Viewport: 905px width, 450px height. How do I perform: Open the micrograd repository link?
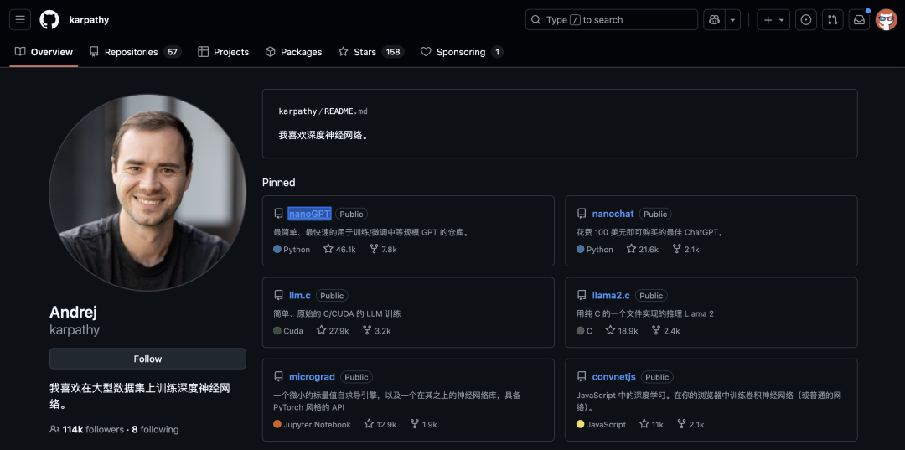click(x=312, y=377)
